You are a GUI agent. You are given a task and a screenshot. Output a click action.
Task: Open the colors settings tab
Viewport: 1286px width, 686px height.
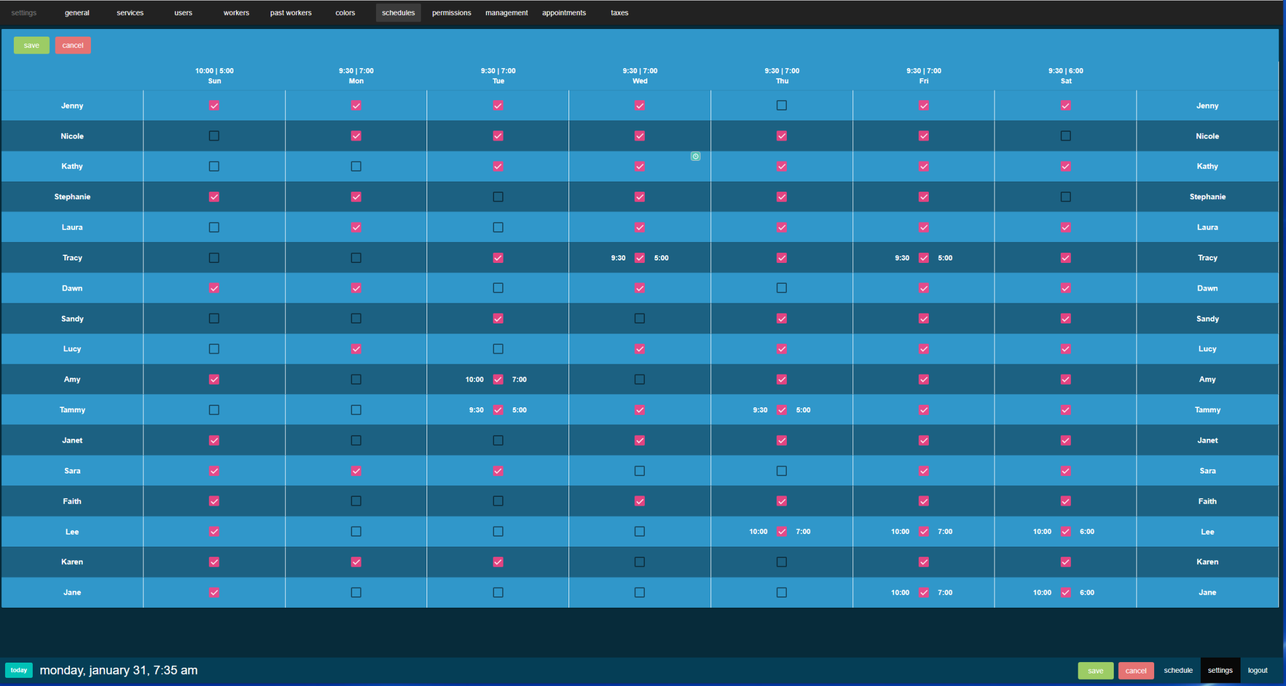pyautogui.click(x=345, y=13)
